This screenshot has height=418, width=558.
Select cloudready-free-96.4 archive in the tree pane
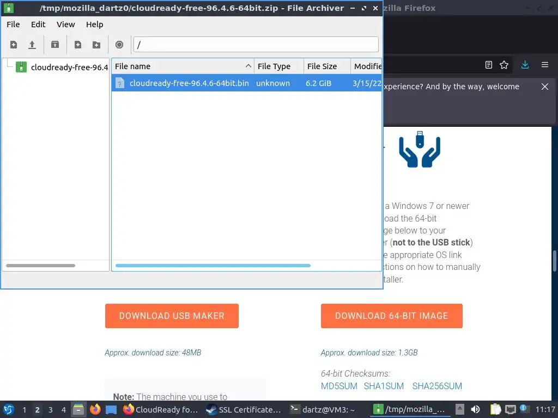69,67
